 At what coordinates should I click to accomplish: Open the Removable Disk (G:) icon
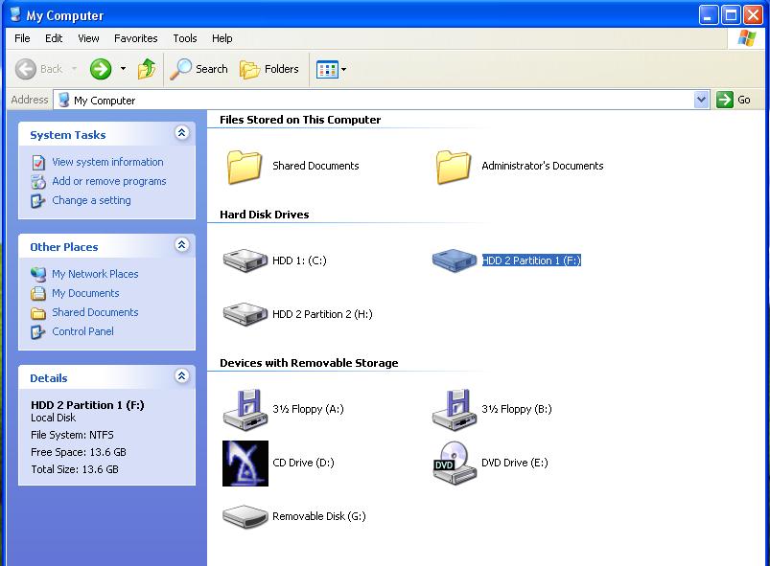(x=245, y=516)
